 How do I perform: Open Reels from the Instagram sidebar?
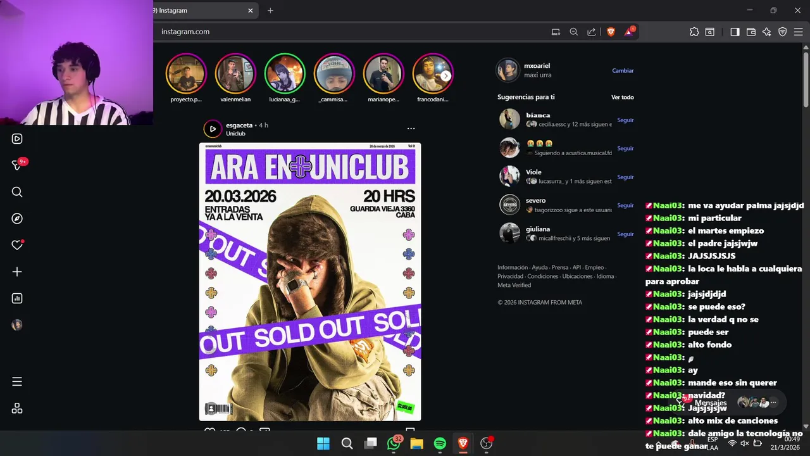(17, 139)
